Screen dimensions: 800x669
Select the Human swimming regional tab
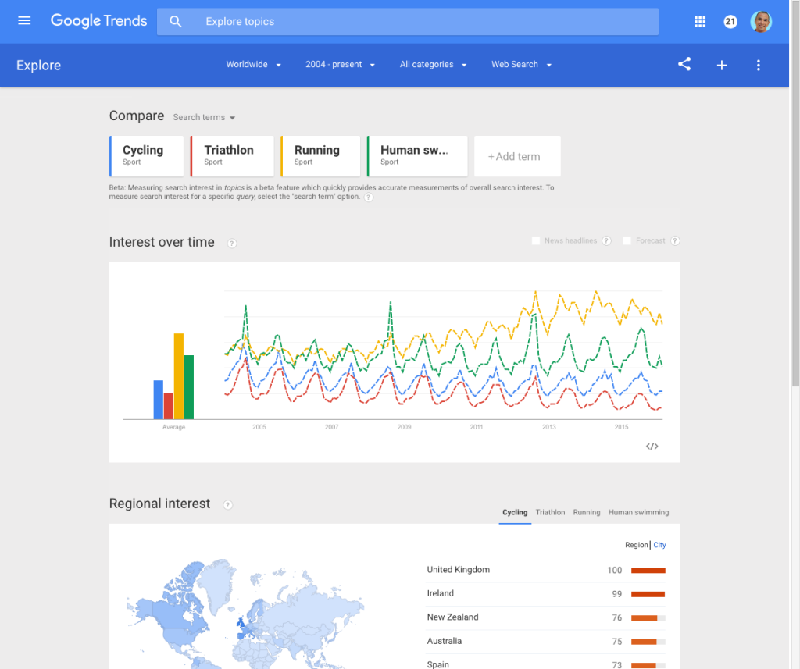638,513
